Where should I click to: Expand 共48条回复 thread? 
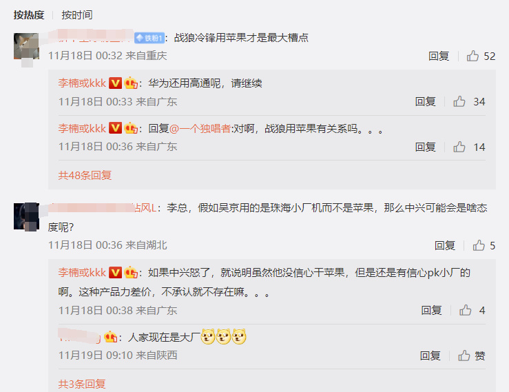[x=85, y=176]
